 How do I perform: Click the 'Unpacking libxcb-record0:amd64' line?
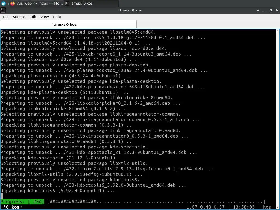(x=69, y=59)
